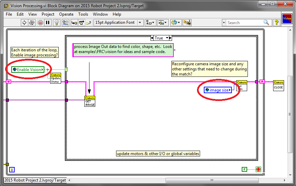
Task: Open the Operate menu
Action: [66, 14]
